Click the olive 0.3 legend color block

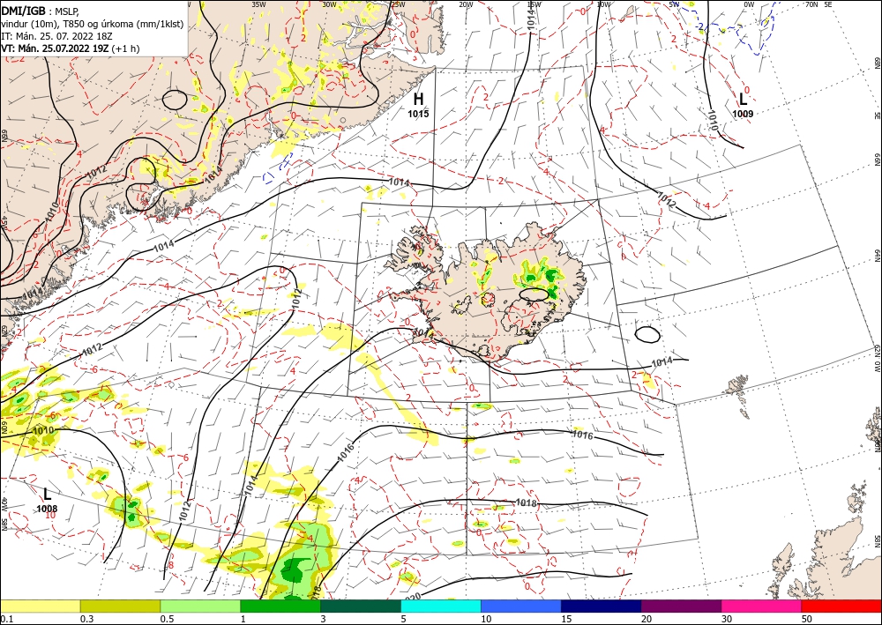point(120,606)
